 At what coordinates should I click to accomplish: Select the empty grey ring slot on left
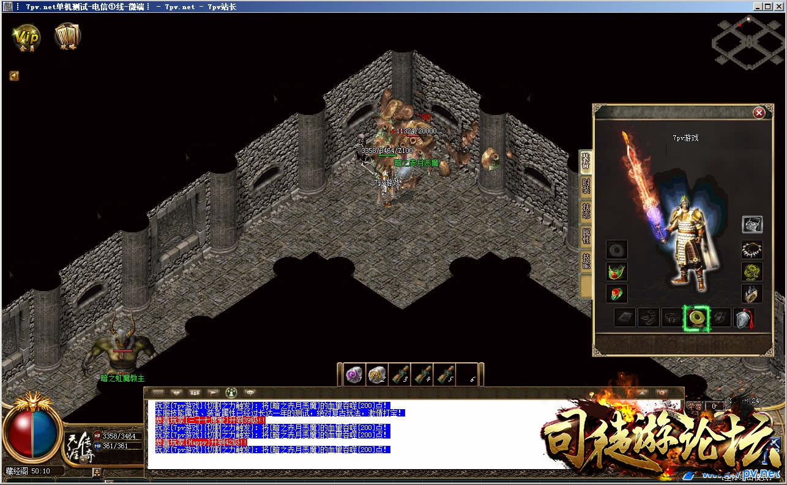click(617, 250)
